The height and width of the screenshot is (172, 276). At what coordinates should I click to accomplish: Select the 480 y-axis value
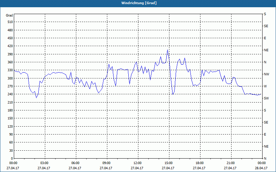10,30
